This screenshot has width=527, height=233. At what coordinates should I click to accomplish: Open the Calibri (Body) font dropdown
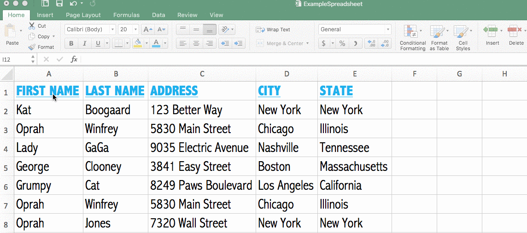(90, 29)
